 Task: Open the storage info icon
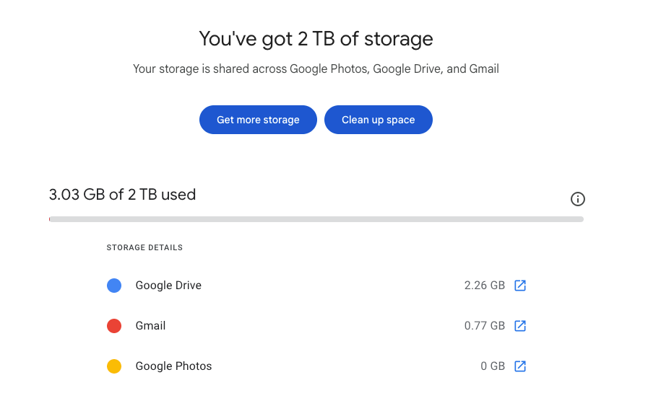point(577,199)
